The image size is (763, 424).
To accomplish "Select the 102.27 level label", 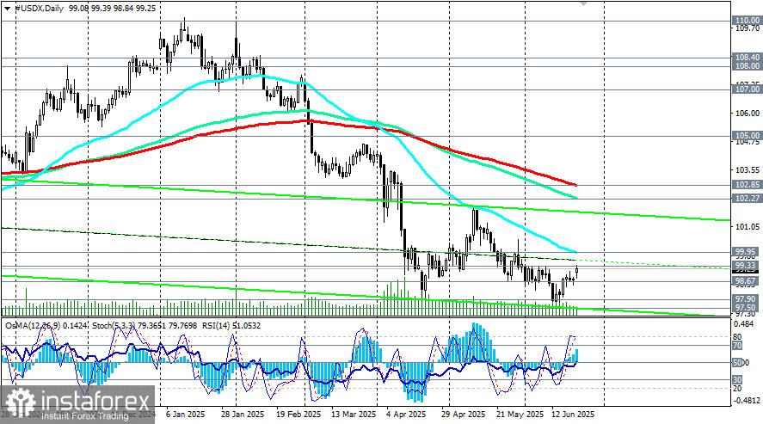I will (x=747, y=199).
